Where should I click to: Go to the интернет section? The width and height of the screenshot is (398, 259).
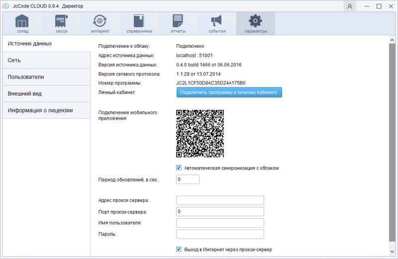[x=100, y=23]
